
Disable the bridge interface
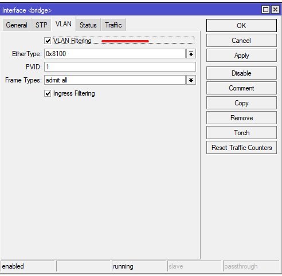click(x=241, y=73)
